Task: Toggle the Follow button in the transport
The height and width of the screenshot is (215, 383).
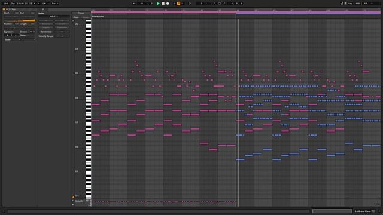Action: tap(134, 4)
